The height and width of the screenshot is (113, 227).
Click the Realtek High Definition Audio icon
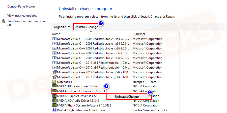(x=54, y=110)
